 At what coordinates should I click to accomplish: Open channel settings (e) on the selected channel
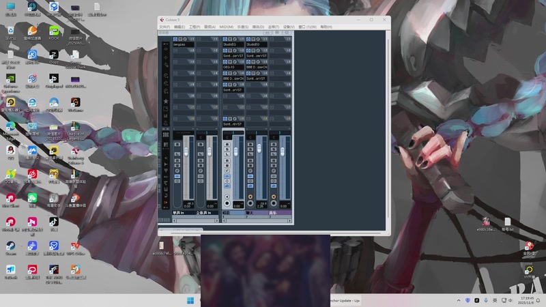(227, 171)
